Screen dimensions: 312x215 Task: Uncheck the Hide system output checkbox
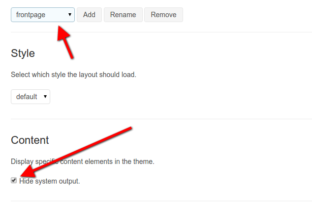pyautogui.click(x=14, y=181)
